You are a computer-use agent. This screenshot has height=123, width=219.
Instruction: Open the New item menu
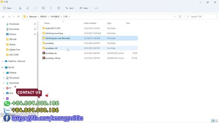point(8,8)
